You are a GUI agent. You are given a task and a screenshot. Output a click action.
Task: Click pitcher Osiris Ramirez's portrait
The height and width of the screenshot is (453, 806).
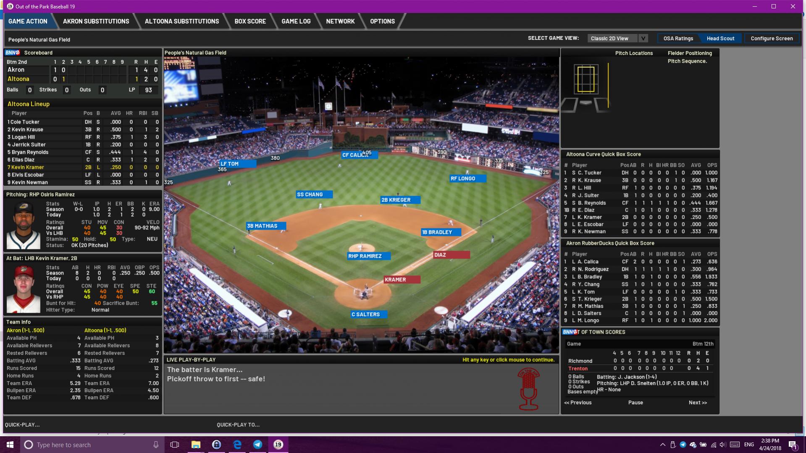[24, 225]
